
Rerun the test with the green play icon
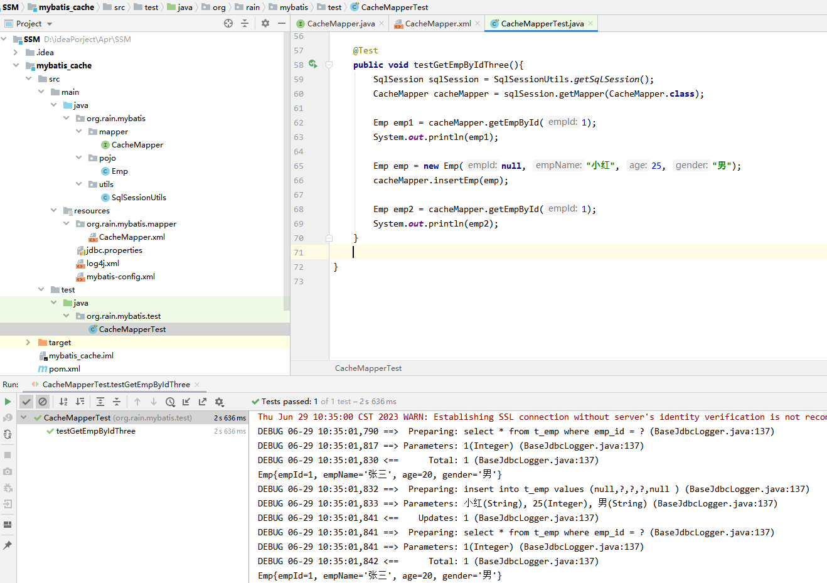coord(8,402)
